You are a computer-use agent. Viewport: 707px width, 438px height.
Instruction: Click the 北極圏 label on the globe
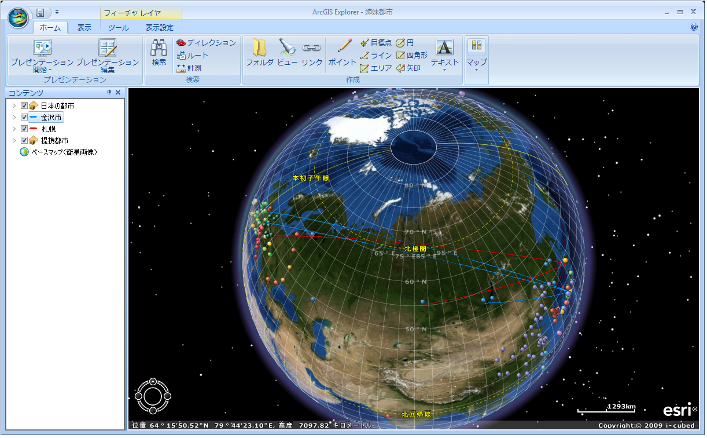click(415, 248)
